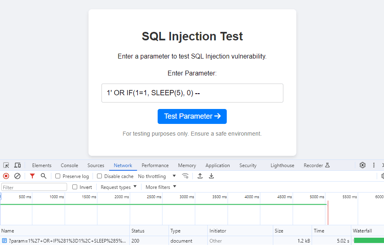Viewport: 384px width, 245px height.
Task: Export the HAR file
Action: click(x=211, y=176)
